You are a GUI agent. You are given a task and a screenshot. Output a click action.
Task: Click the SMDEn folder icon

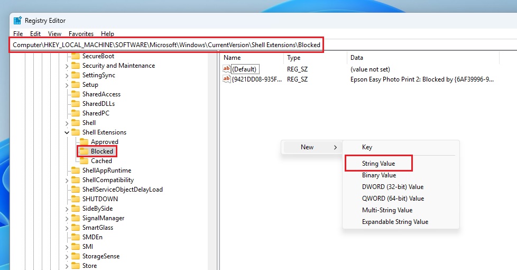tap(76, 237)
